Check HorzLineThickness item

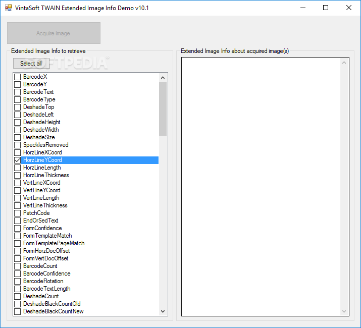18,175
